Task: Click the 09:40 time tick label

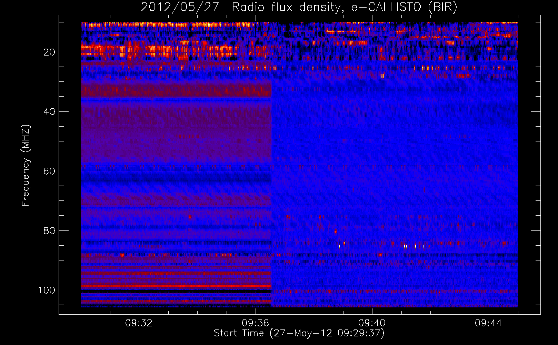Action: [x=372, y=323]
